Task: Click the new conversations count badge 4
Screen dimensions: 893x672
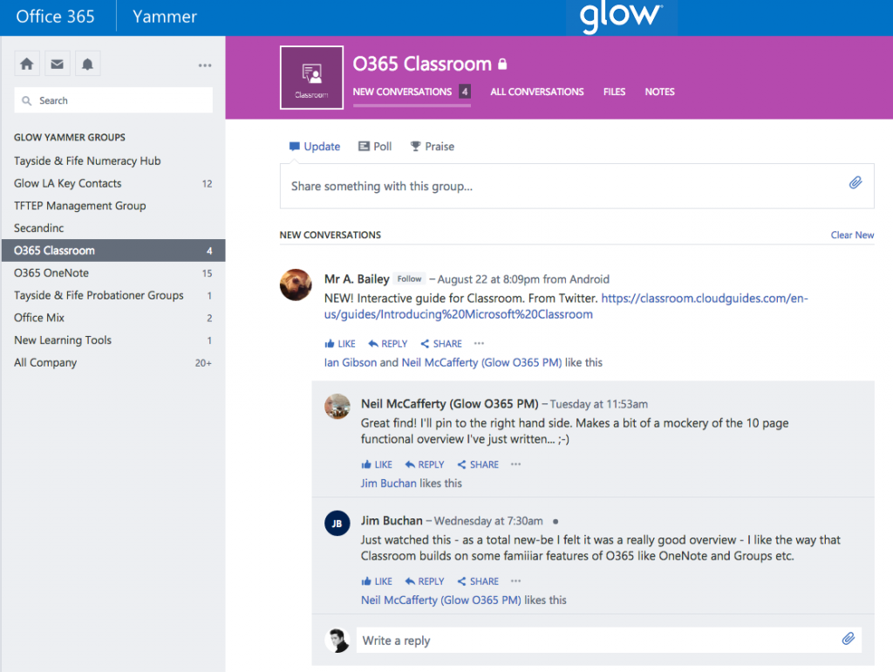Action: [465, 91]
